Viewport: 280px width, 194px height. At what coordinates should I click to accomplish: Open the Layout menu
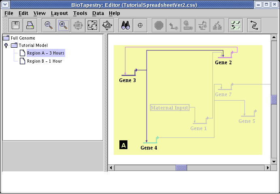59,13
